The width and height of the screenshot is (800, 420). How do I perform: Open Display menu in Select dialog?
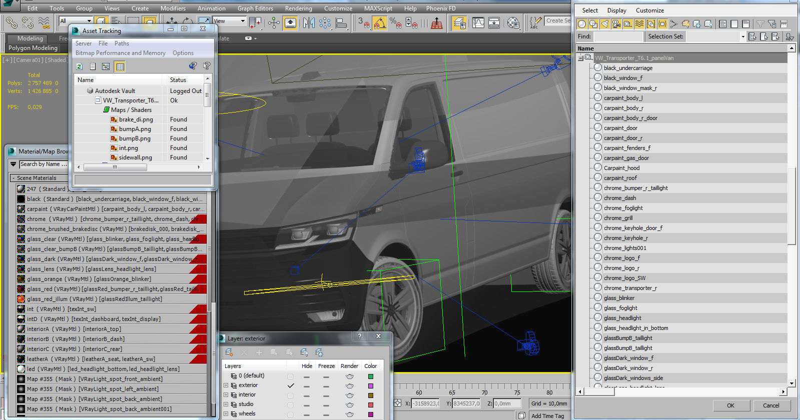coord(616,10)
